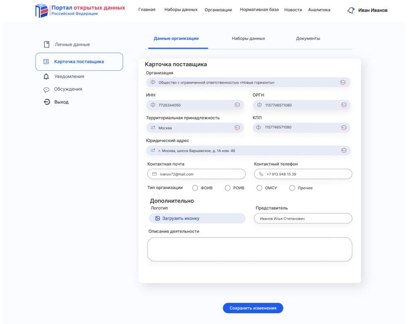Click the Контактная почта input field

tap(197, 174)
